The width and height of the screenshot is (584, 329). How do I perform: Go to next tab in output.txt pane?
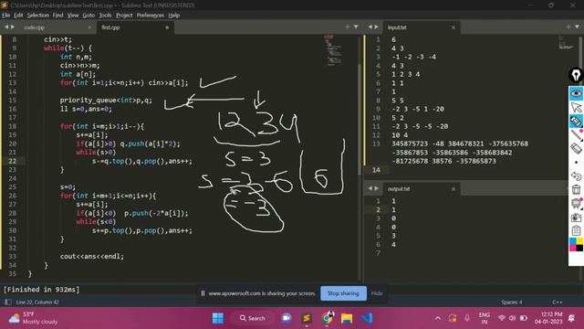click(x=376, y=188)
